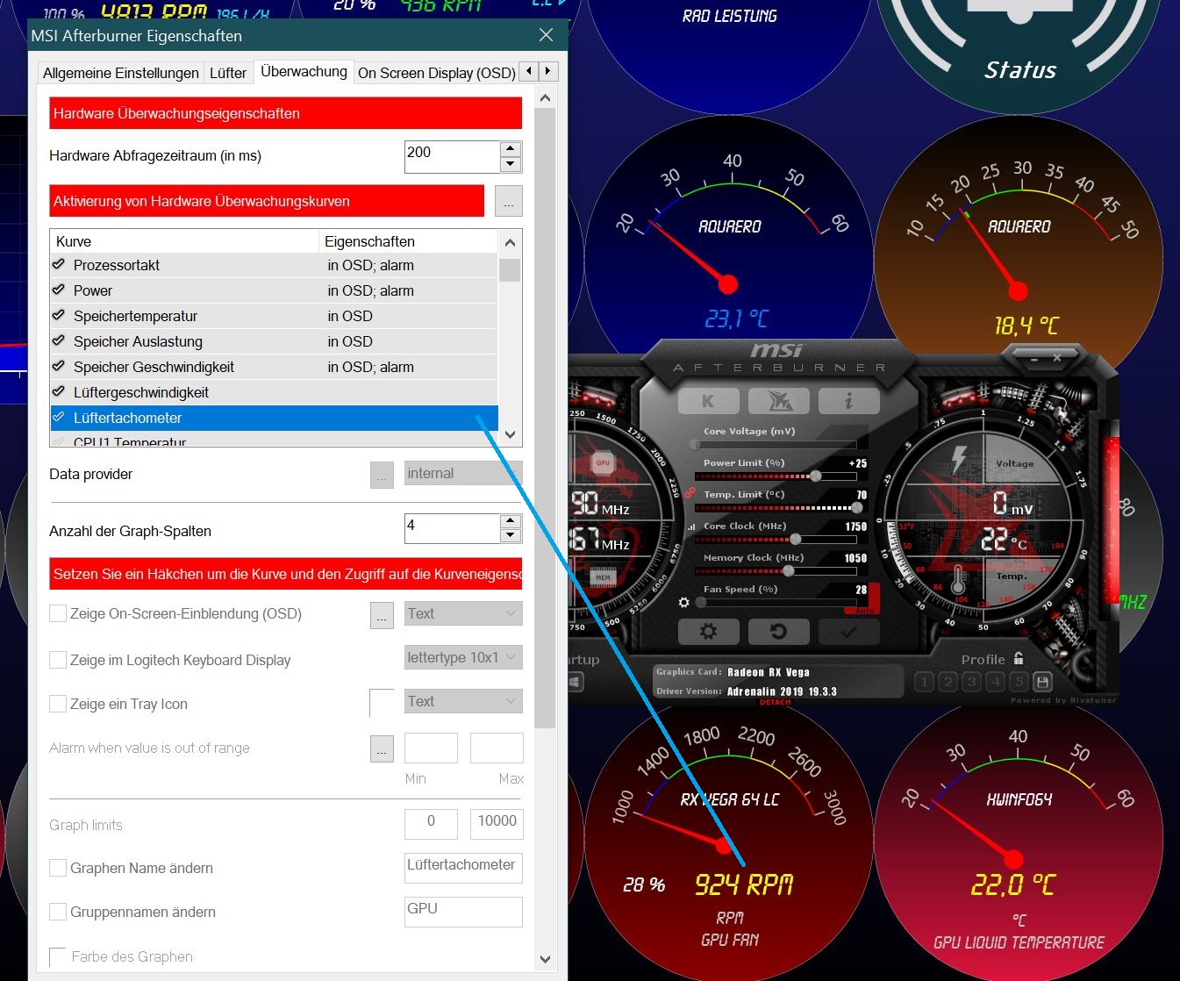Switch to the Lüfter tab

[x=228, y=73]
